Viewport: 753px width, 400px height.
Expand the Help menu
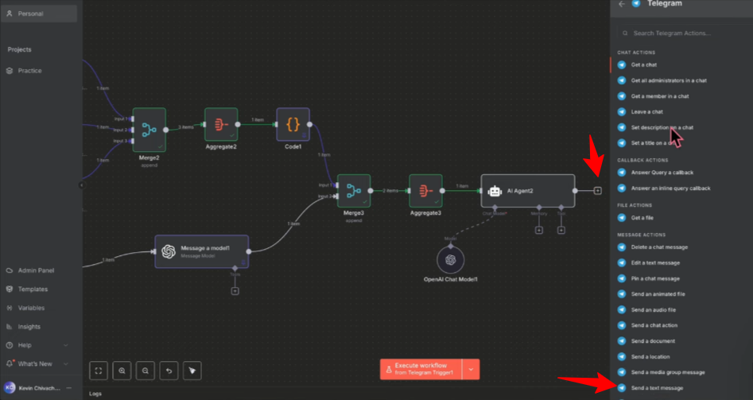pyautogui.click(x=65, y=345)
